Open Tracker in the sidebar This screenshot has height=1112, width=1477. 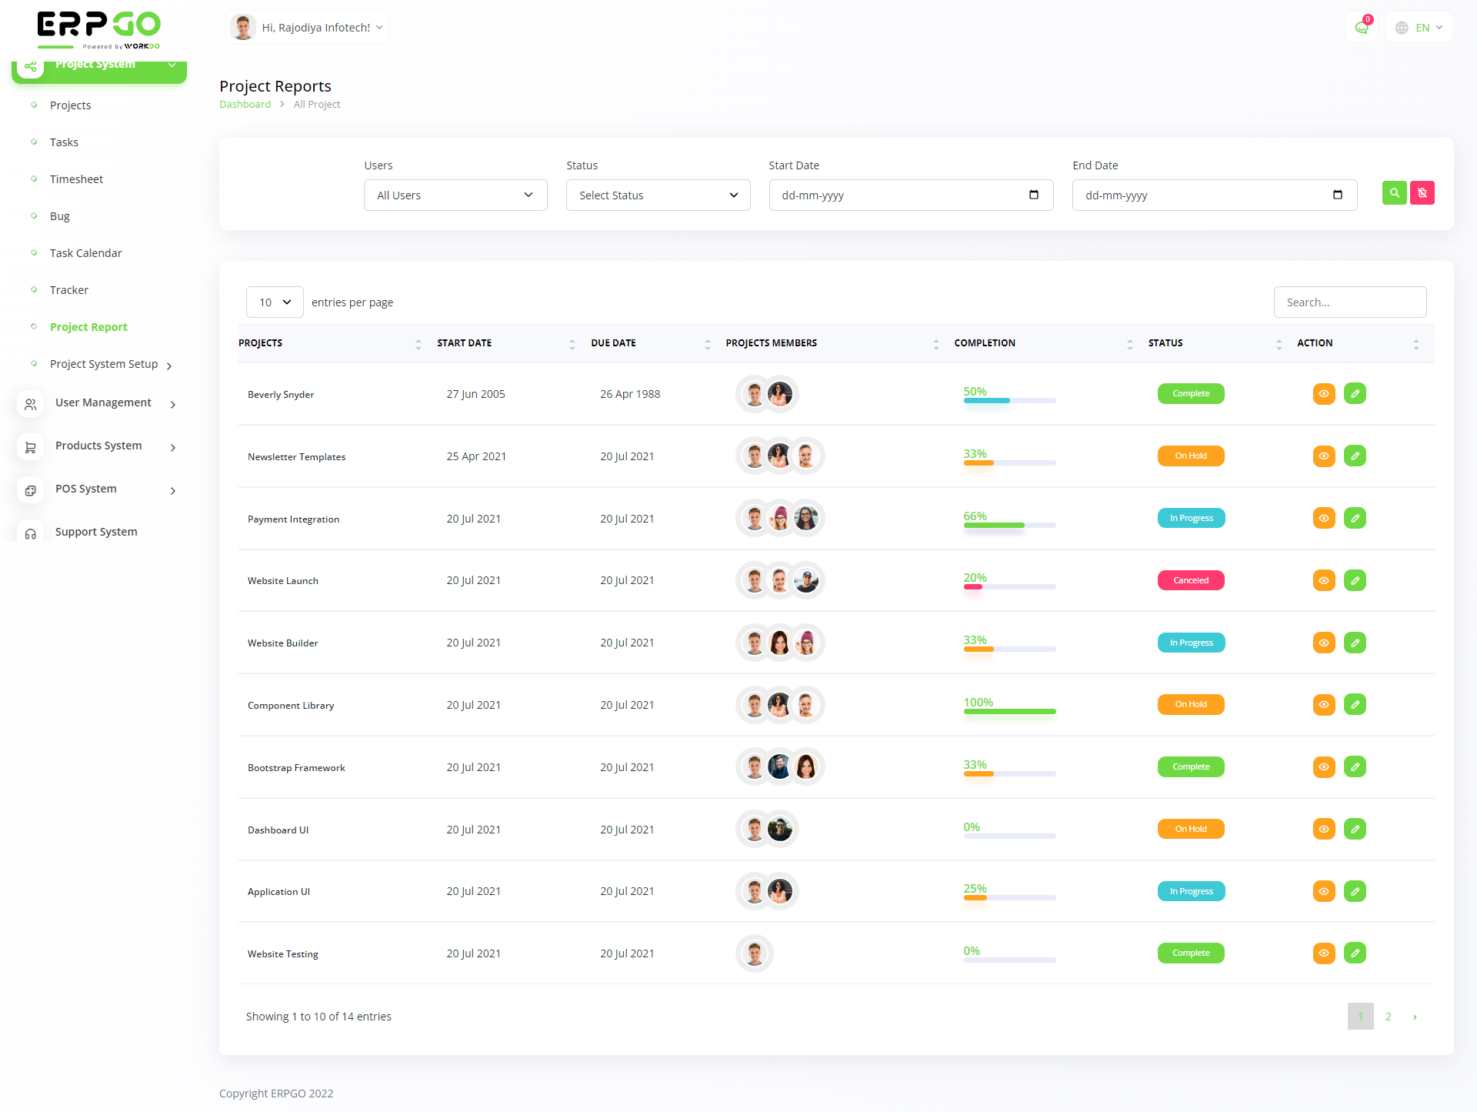coord(69,290)
